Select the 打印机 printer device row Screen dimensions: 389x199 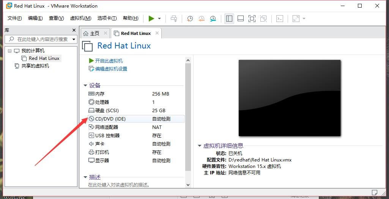[x=136, y=152]
